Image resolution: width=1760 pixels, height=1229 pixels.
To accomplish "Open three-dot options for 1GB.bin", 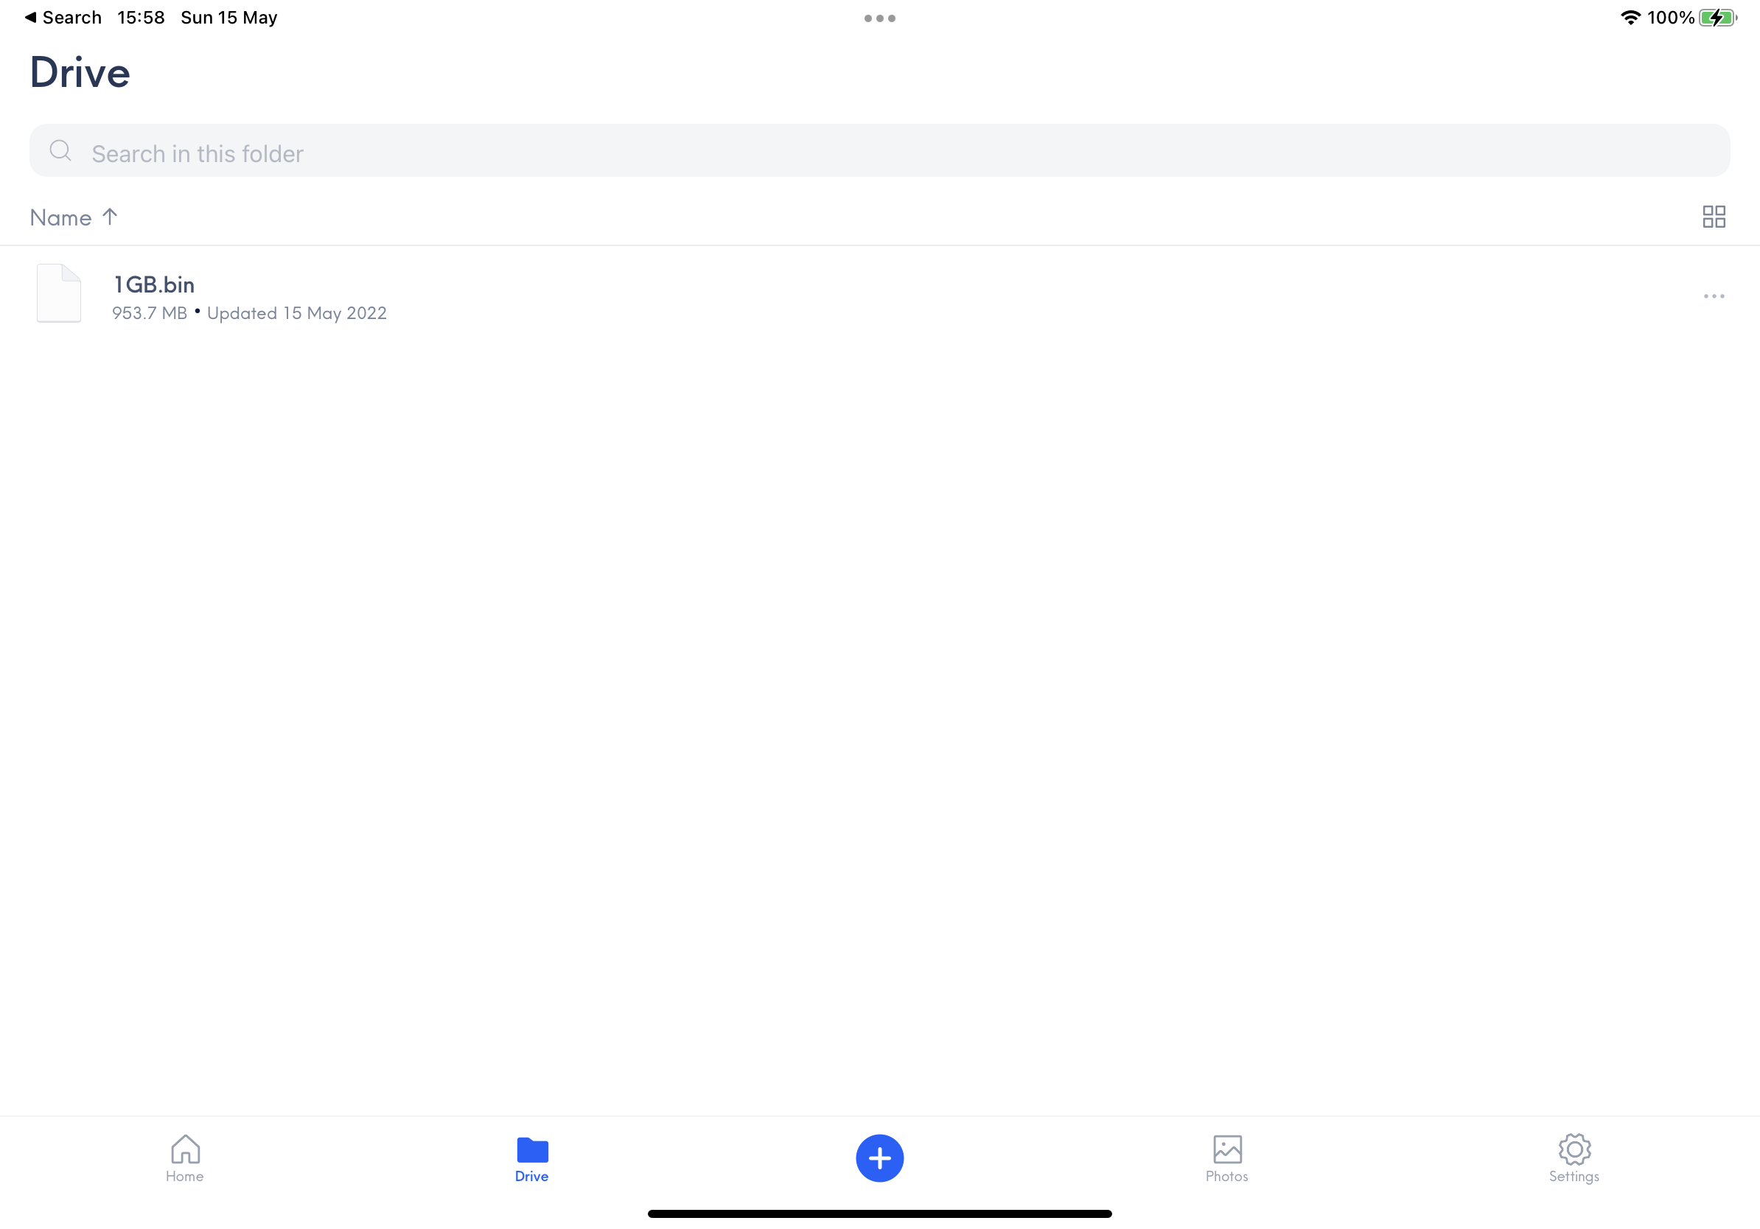I will point(1714,295).
